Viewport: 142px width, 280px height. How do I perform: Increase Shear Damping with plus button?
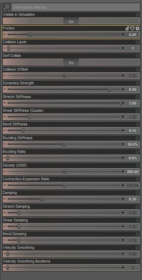click(123, 227)
